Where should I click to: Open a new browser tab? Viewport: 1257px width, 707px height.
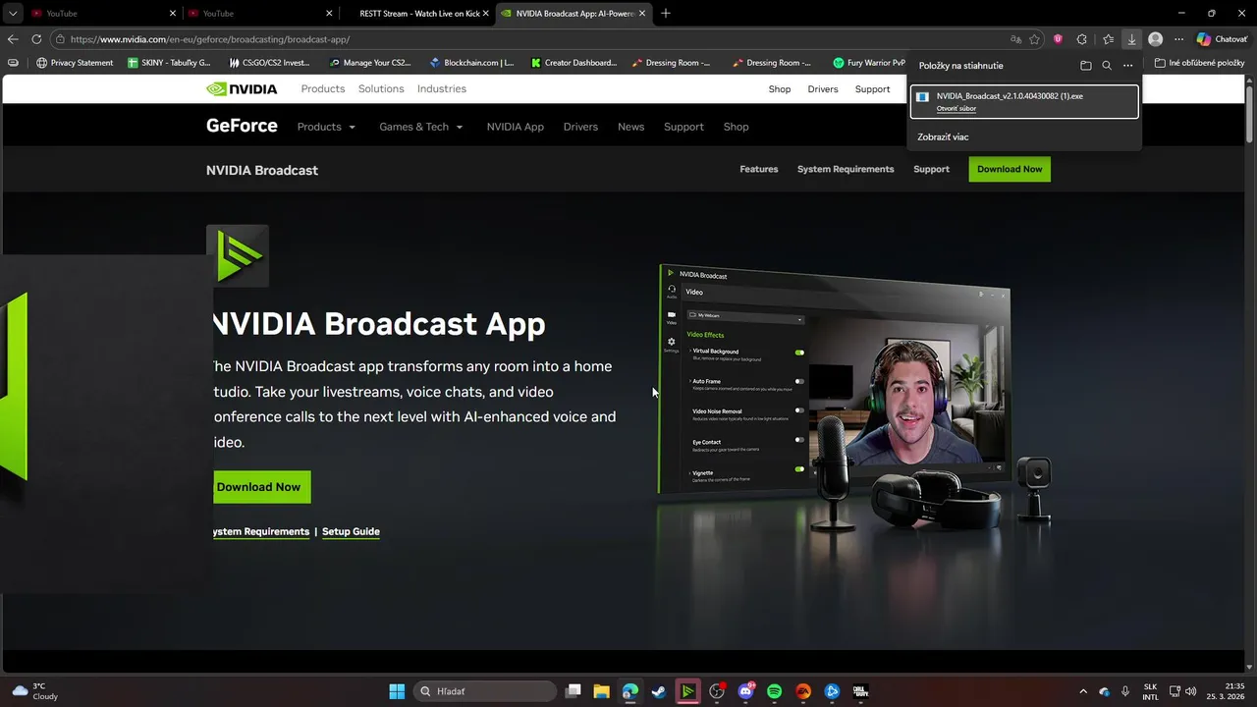[x=666, y=14]
